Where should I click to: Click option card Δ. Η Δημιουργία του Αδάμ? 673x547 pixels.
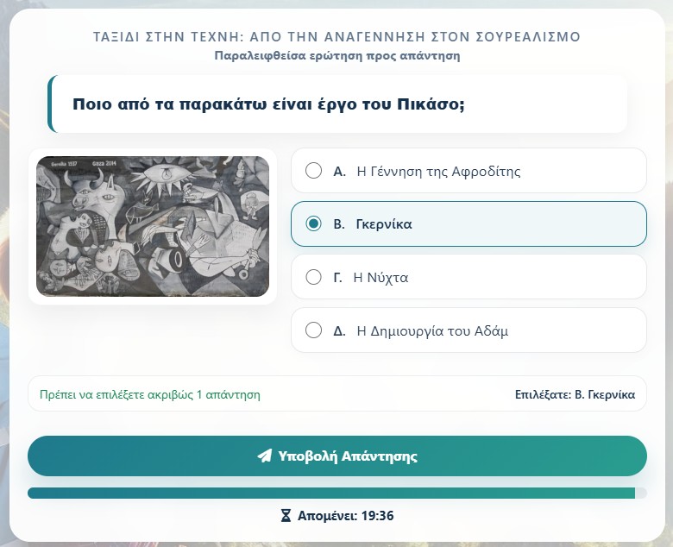(x=469, y=330)
